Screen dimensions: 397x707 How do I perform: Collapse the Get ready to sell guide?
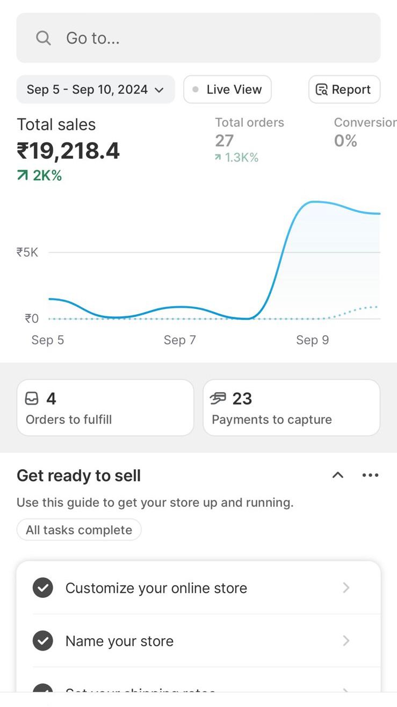tap(337, 475)
